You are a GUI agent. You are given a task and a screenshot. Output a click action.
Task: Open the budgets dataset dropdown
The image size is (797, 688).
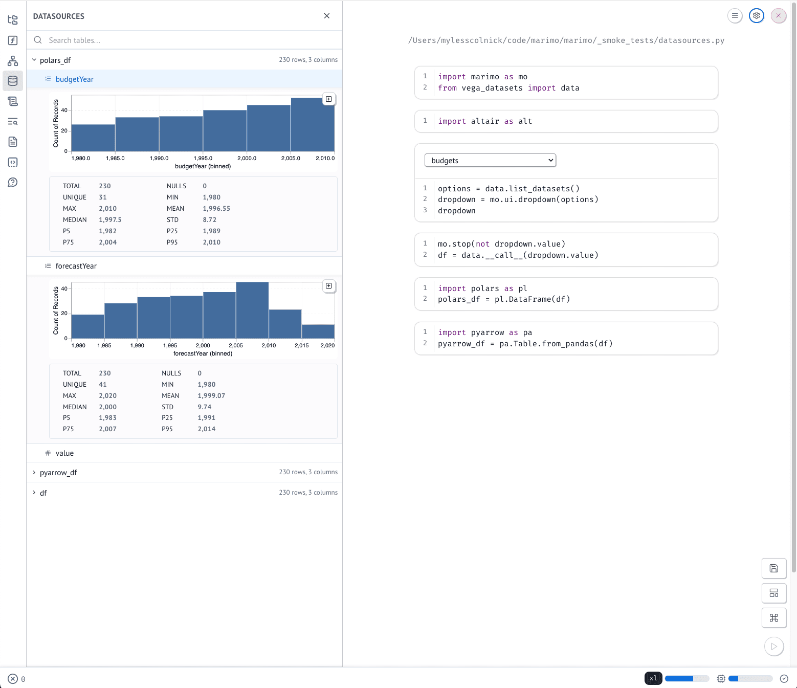pos(490,161)
